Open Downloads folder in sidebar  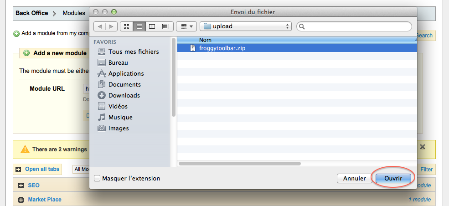[124, 95]
